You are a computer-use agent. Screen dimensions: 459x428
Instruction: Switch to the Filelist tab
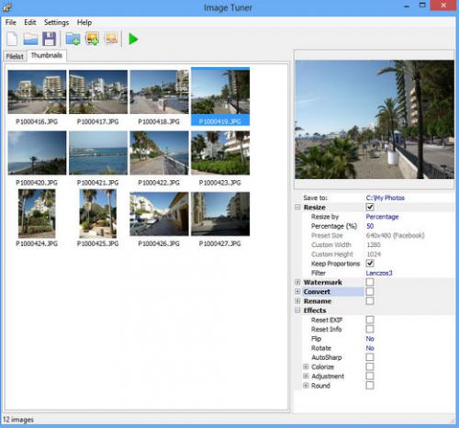coord(15,56)
